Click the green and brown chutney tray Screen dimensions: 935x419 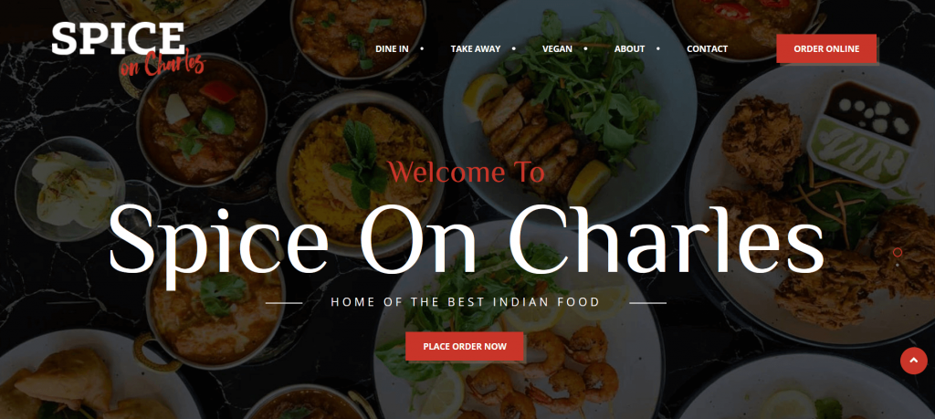click(865, 134)
